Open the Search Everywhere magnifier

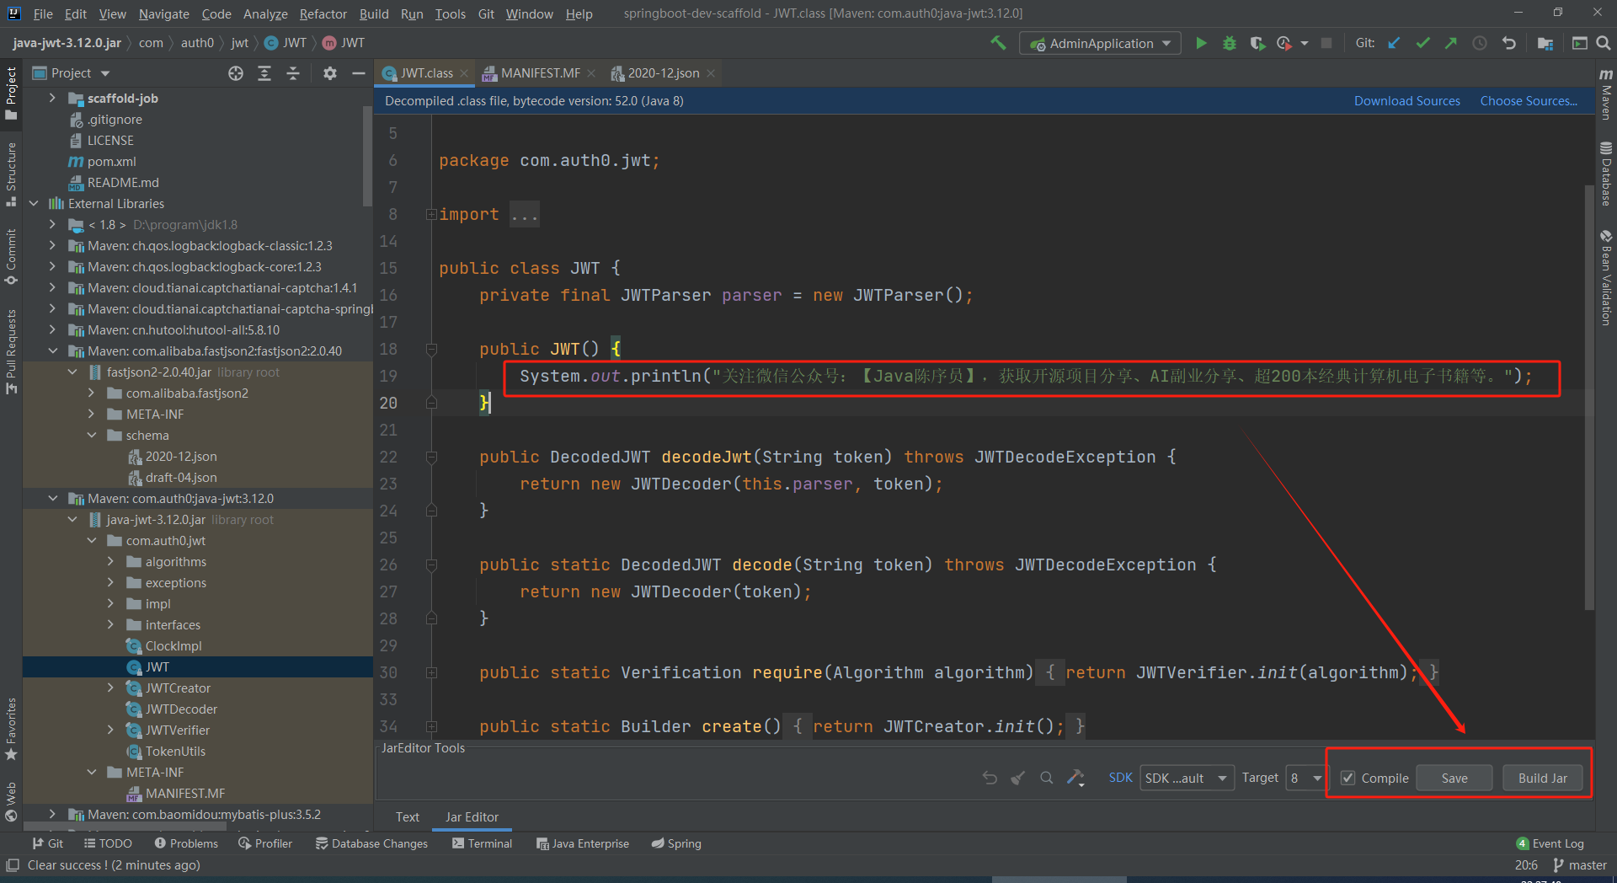1603,43
